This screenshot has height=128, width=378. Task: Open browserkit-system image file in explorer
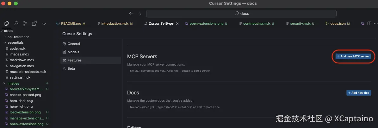pyautogui.click(x=26, y=89)
